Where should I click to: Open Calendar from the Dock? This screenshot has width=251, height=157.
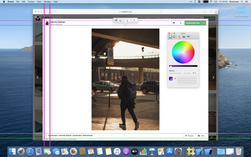[91, 151]
